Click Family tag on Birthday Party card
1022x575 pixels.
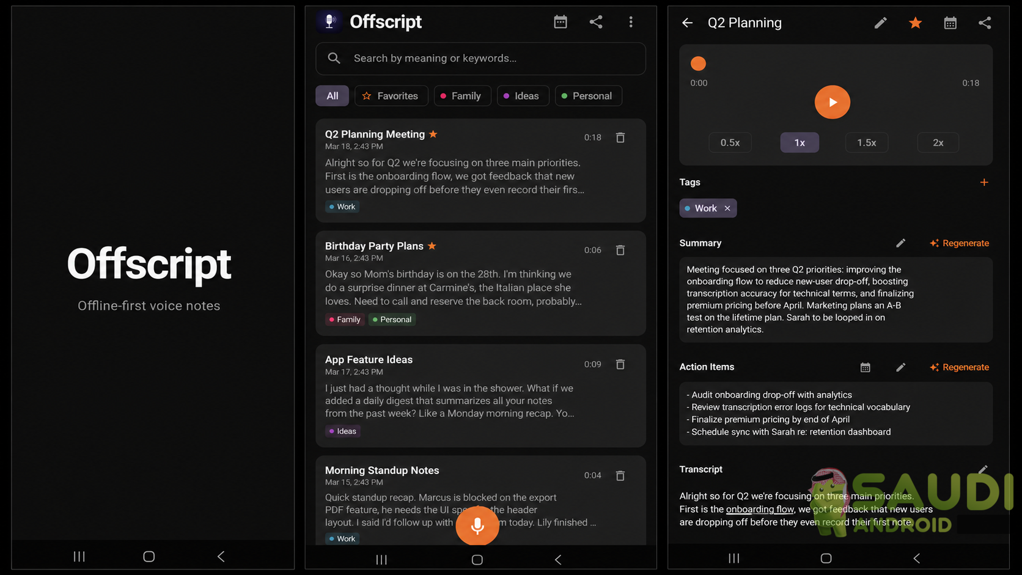pos(345,320)
